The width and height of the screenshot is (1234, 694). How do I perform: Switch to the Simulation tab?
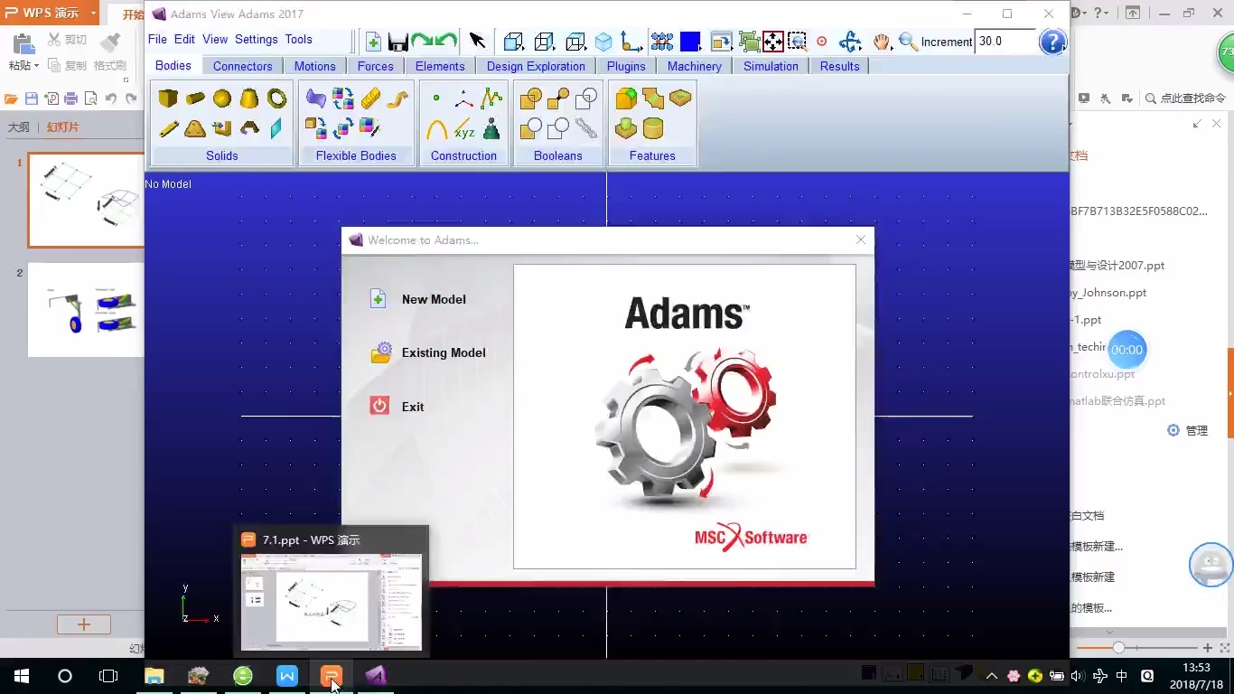point(771,66)
